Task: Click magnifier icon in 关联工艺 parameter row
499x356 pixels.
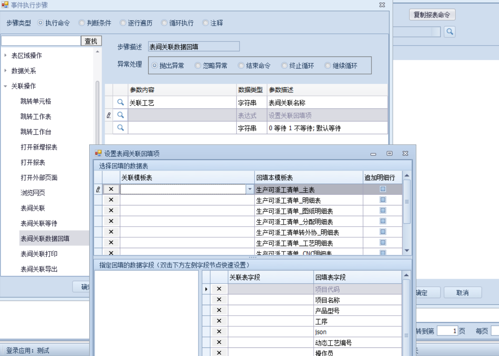Action: coord(120,103)
